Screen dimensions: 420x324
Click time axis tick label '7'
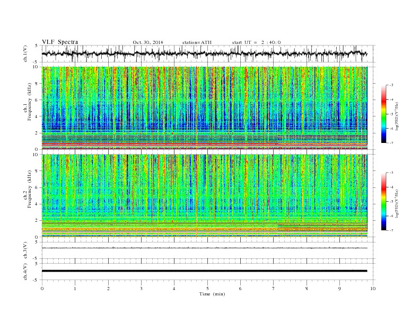click(x=274, y=289)
